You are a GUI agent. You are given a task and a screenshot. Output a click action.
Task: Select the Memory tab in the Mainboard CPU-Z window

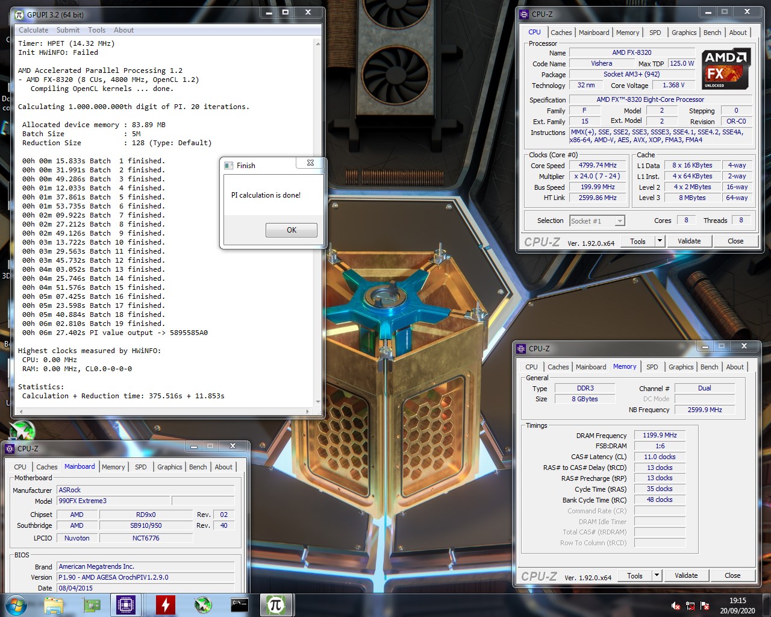pyautogui.click(x=113, y=467)
